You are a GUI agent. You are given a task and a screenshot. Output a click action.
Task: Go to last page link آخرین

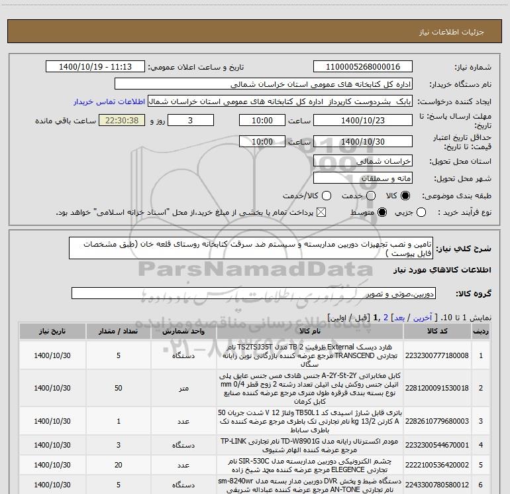point(423,318)
